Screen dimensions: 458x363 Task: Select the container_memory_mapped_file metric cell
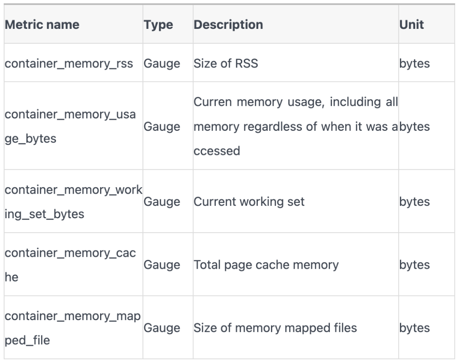pos(72,328)
